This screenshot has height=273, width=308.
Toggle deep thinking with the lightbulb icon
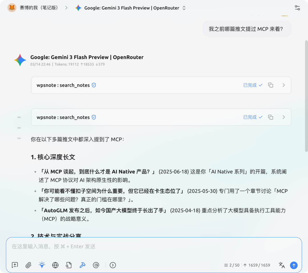42,265
